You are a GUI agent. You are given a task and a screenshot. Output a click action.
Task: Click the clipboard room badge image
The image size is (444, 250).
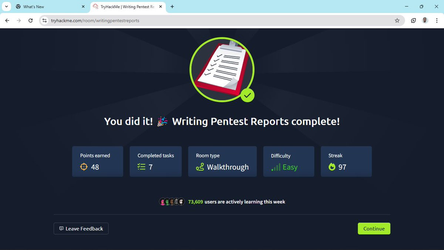pyautogui.click(x=222, y=70)
